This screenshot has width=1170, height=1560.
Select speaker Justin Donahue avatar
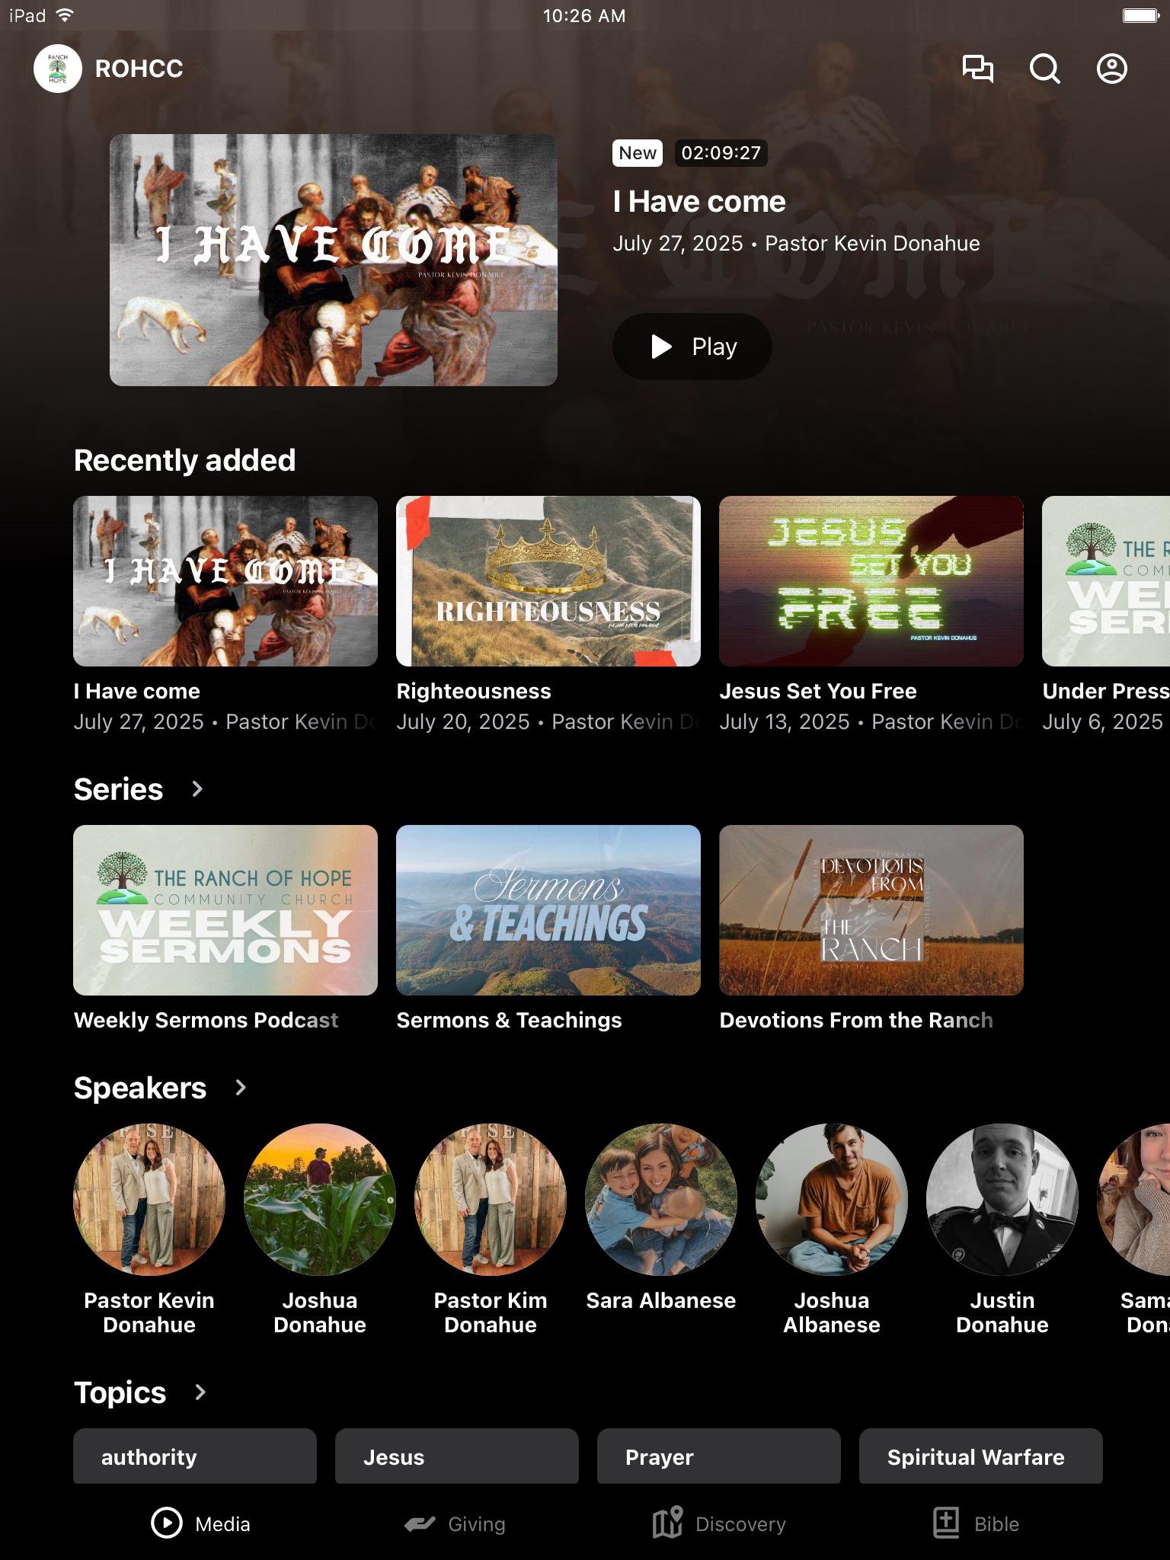(1002, 1200)
